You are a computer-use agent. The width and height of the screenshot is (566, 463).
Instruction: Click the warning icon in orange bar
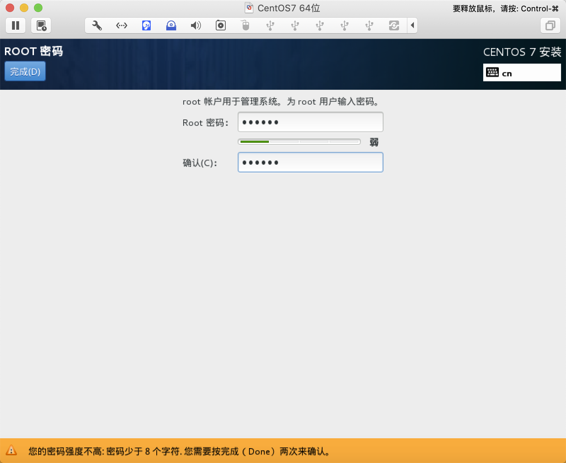[x=11, y=450]
